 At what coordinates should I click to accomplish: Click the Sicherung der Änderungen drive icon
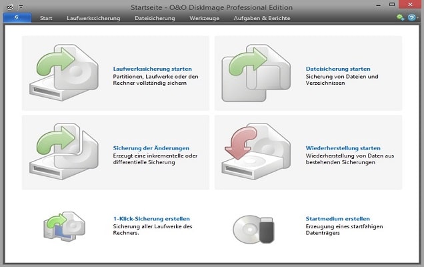(64, 152)
